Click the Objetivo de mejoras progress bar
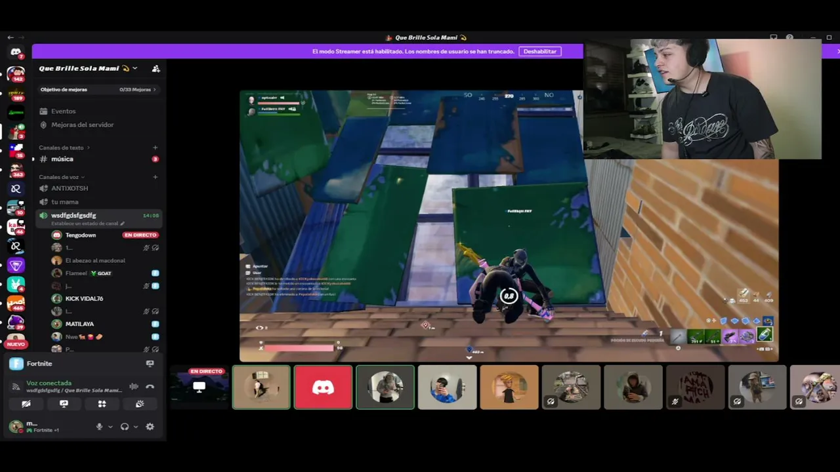Image resolution: width=840 pixels, height=472 pixels. [97, 90]
